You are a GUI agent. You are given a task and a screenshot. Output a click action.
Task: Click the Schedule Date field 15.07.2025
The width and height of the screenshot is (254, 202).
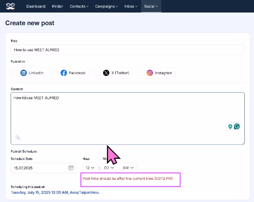(x=44, y=168)
